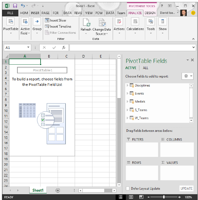Zoom in with the plus button
Viewport: 198px width, 200px height.
[179, 197]
